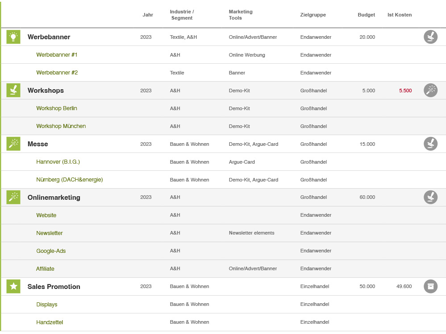Click the stamp status icon for Onlinemarketing

pos(430,197)
